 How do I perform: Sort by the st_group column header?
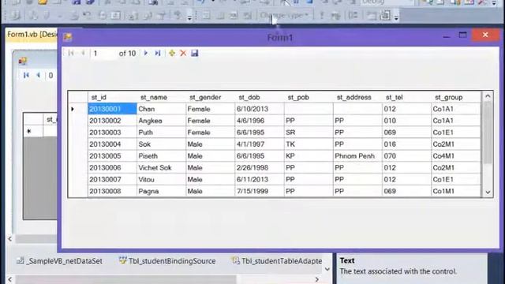pyautogui.click(x=456, y=97)
